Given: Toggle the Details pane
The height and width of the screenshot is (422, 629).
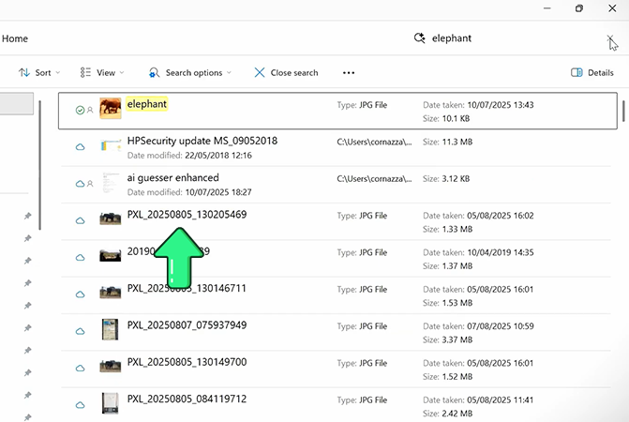Looking at the screenshot, I should (592, 72).
